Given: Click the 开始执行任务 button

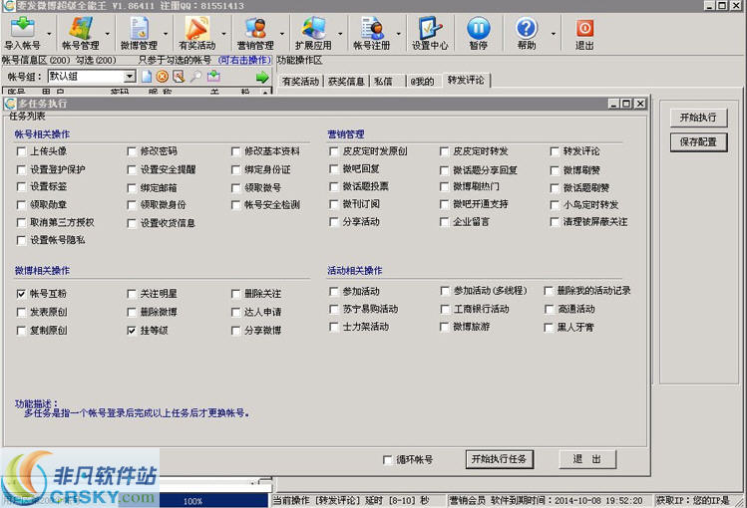Looking at the screenshot, I should click(x=499, y=459).
